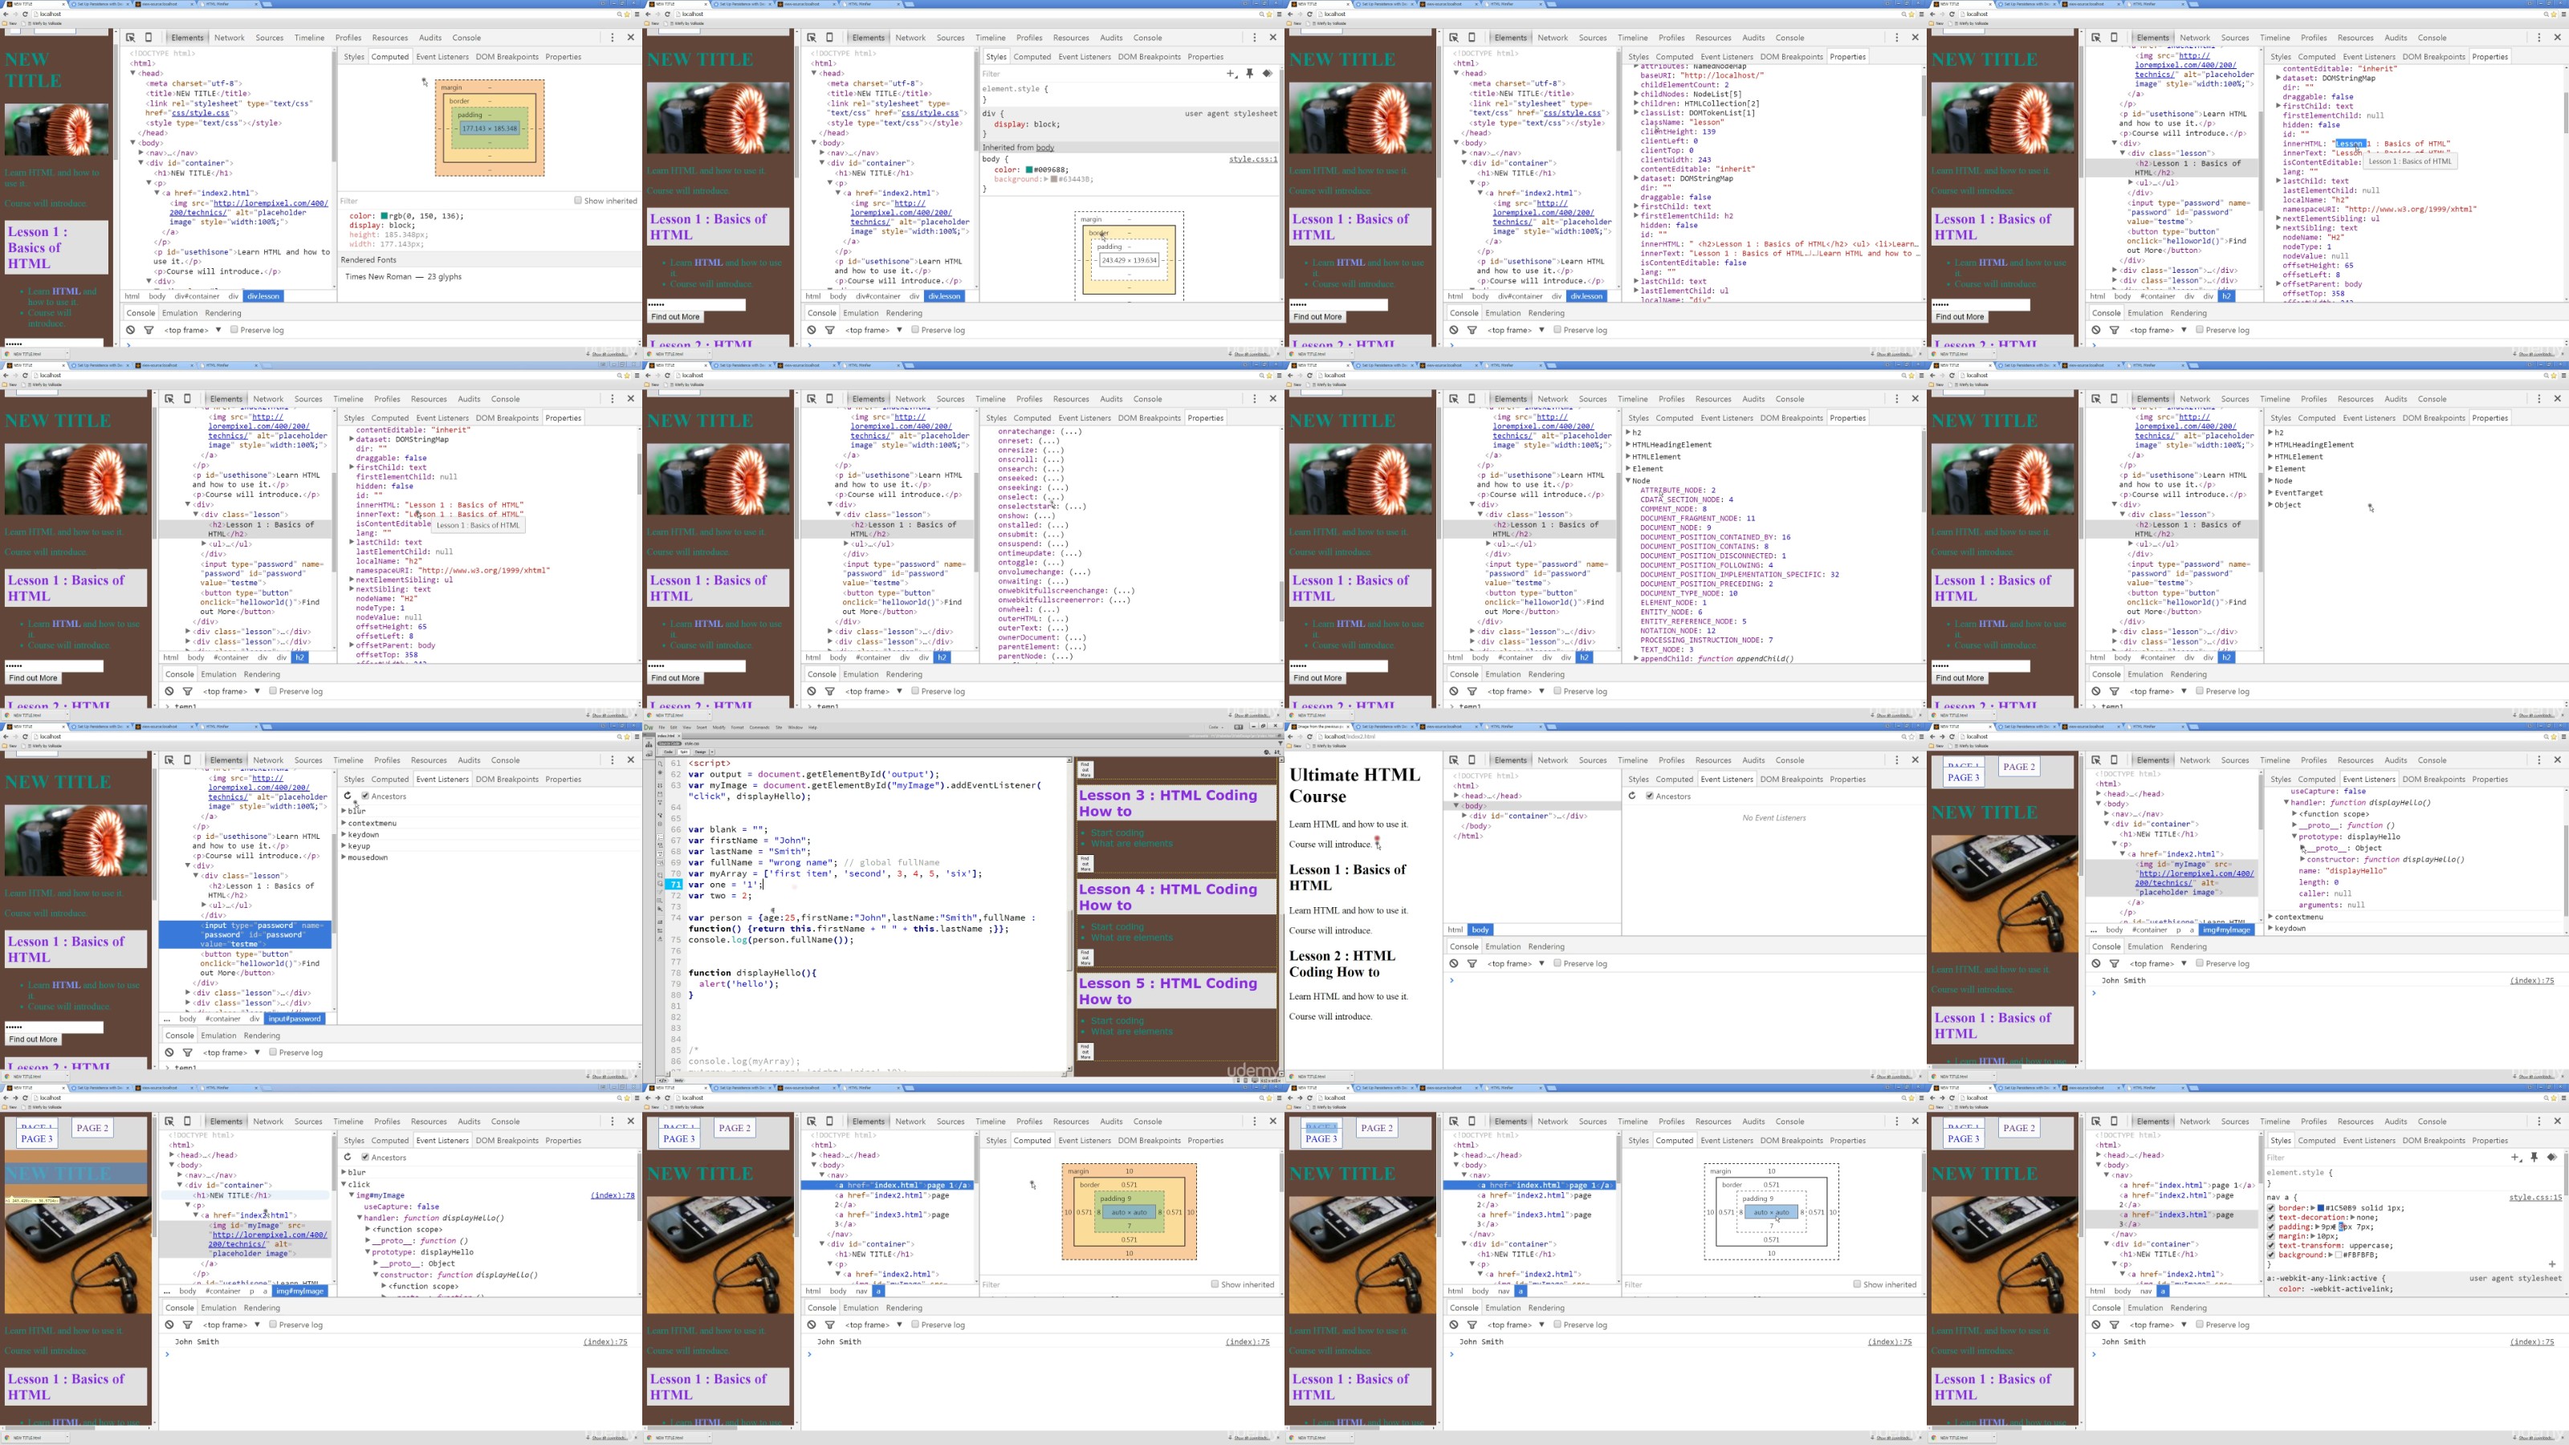Expand classList DOMTokenList property row
This screenshot has width=2569, height=1445.
pos(1637,112)
